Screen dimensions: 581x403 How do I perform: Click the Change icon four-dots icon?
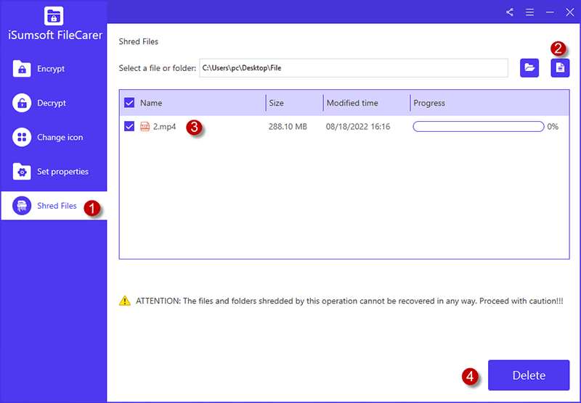[x=22, y=137]
